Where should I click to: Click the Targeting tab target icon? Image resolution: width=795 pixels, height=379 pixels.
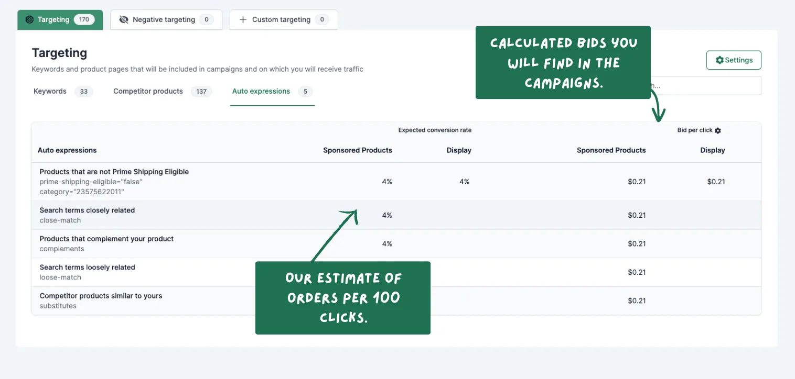(29, 19)
